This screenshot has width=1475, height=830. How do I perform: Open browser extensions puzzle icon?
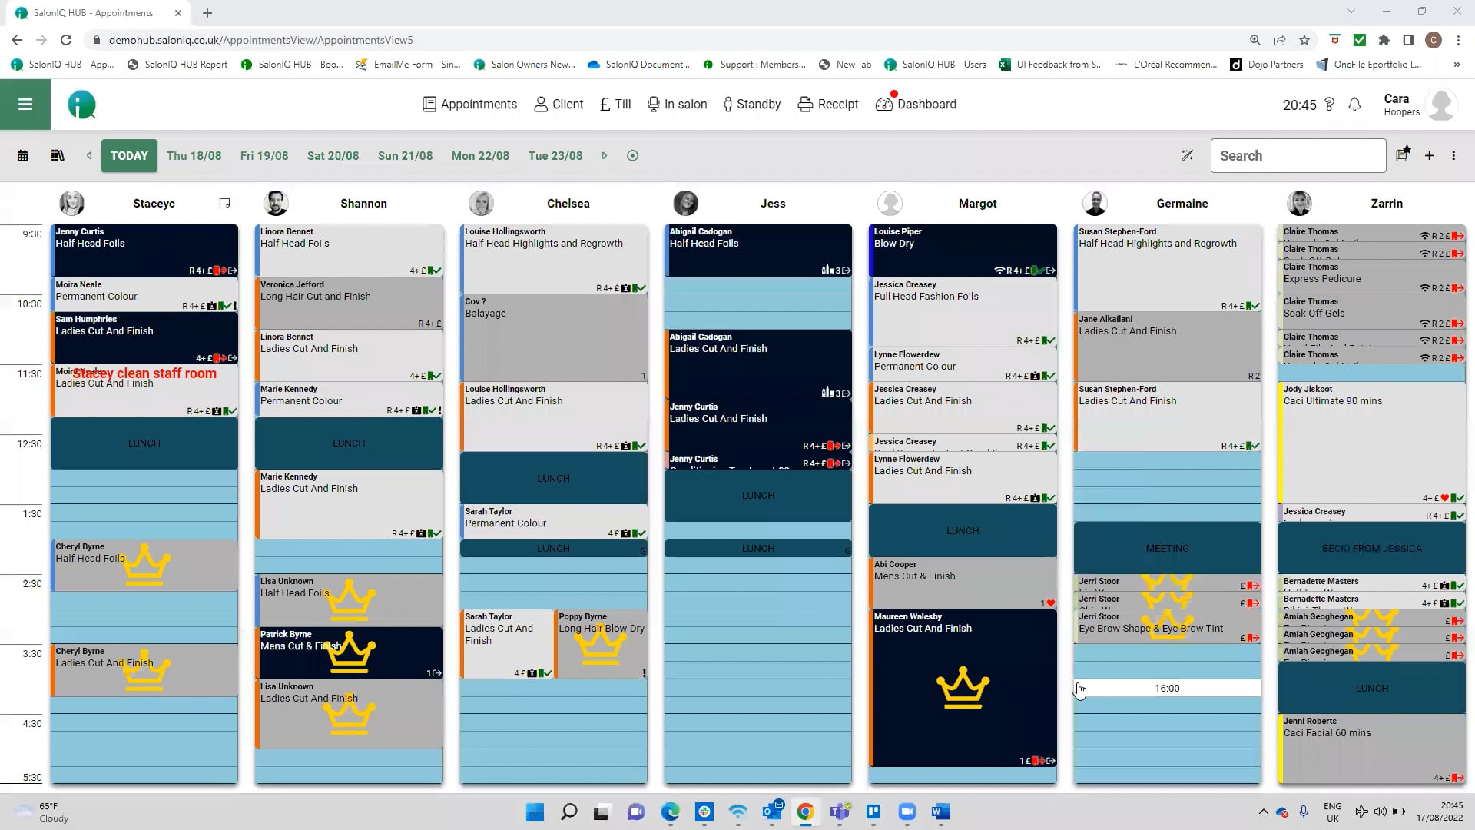(x=1384, y=40)
